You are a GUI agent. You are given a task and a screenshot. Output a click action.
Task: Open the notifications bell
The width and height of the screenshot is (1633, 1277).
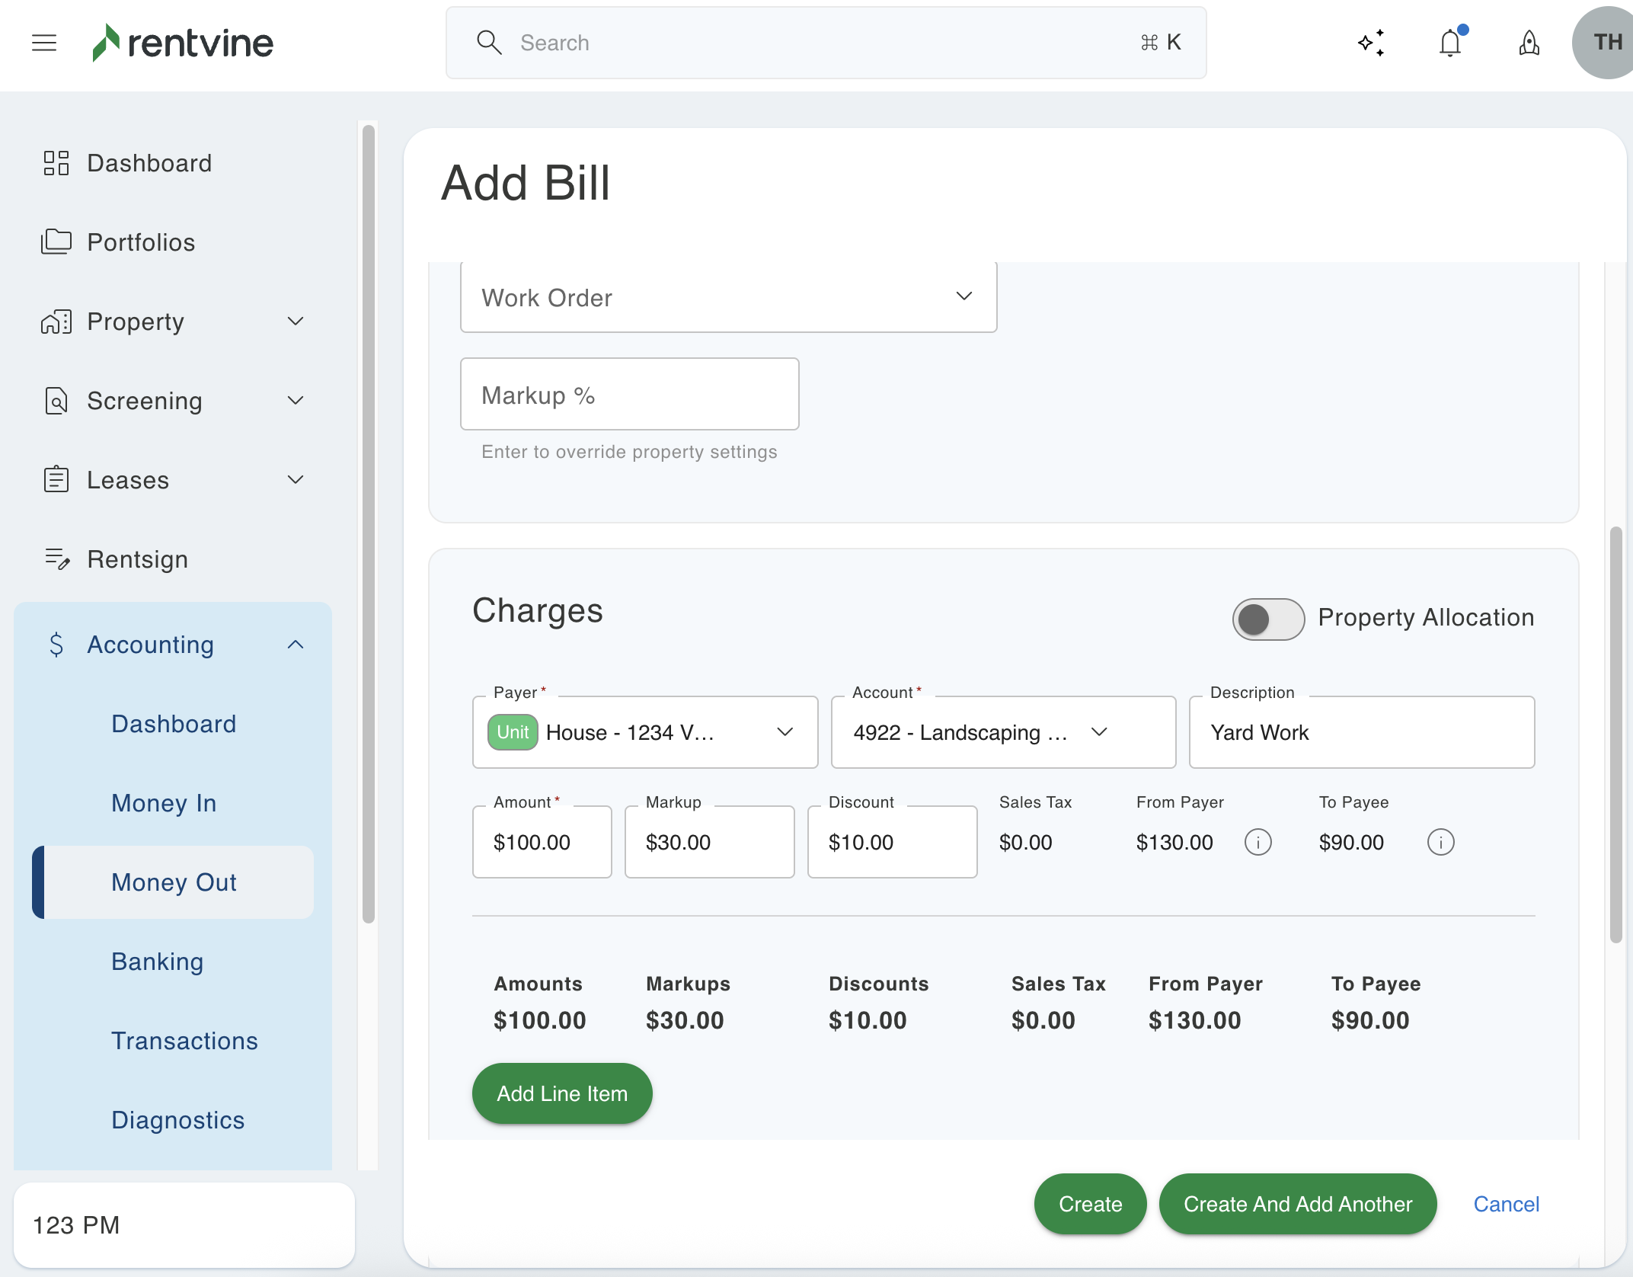point(1450,43)
